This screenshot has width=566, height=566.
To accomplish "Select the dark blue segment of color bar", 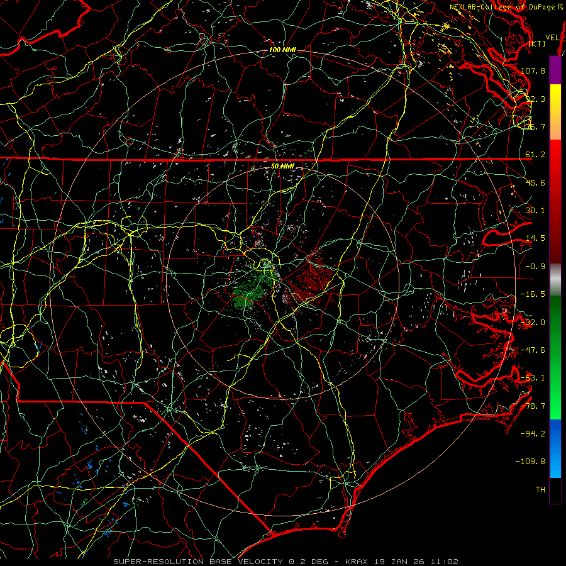I will 555,435.
